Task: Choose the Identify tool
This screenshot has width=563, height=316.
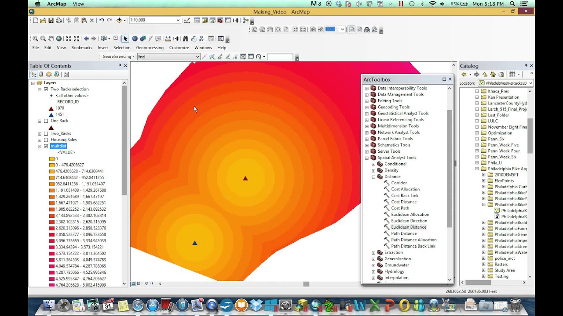Action: tap(135, 39)
